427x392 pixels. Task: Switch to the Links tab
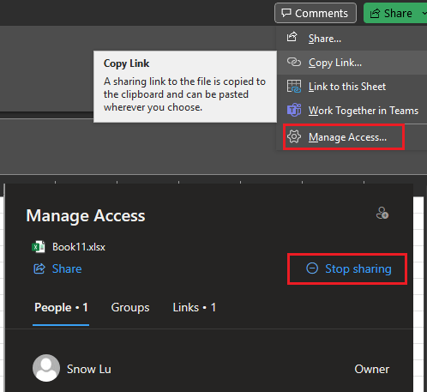click(194, 308)
